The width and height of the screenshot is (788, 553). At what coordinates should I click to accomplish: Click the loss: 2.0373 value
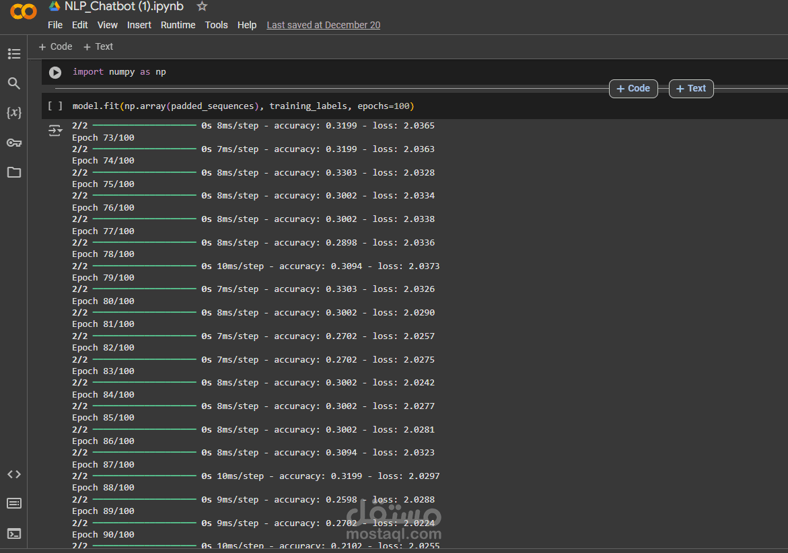coord(408,266)
